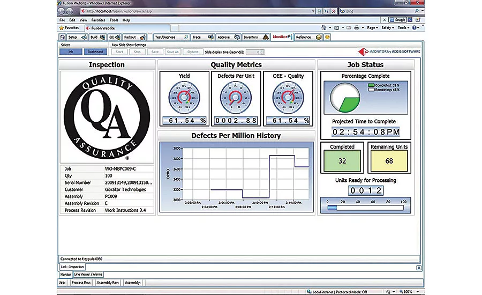Open the Inventory module tab
This screenshot has height=295, width=482.
pos(256,37)
